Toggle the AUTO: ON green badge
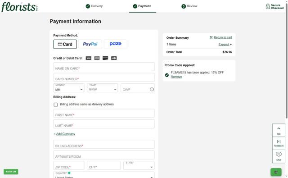The width and height of the screenshot is (288, 178). click(x=11, y=172)
